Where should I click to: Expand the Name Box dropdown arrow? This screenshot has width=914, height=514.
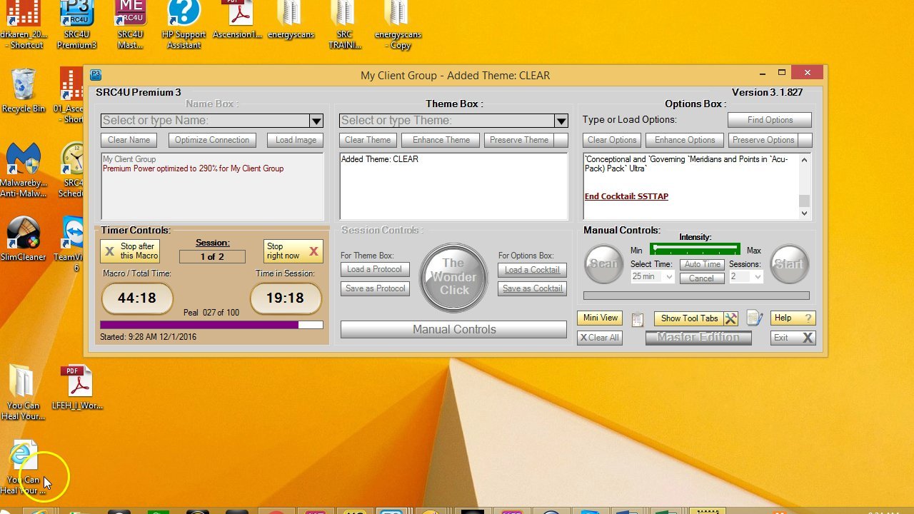pyautogui.click(x=316, y=121)
